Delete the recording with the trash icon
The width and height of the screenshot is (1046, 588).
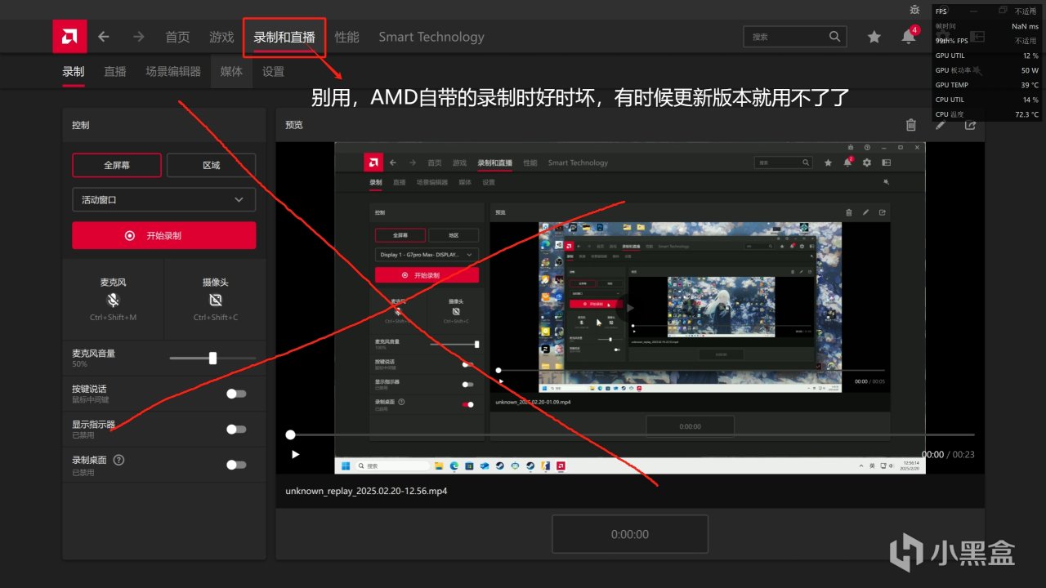click(911, 125)
